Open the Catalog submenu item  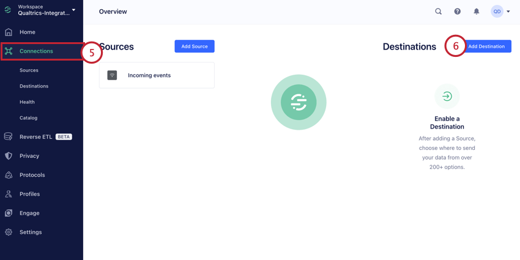(x=29, y=117)
